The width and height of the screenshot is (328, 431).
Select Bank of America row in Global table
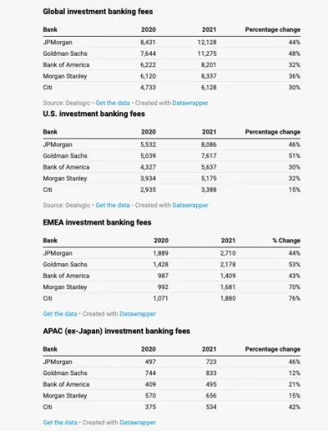(171, 65)
